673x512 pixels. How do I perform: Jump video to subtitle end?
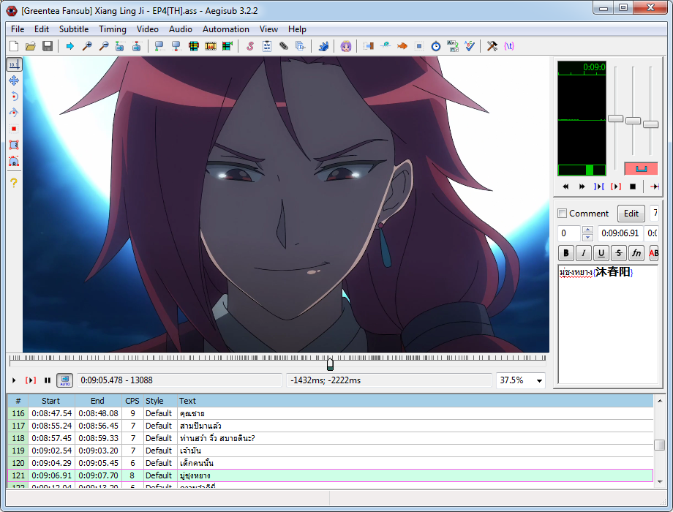tap(137, 46)
